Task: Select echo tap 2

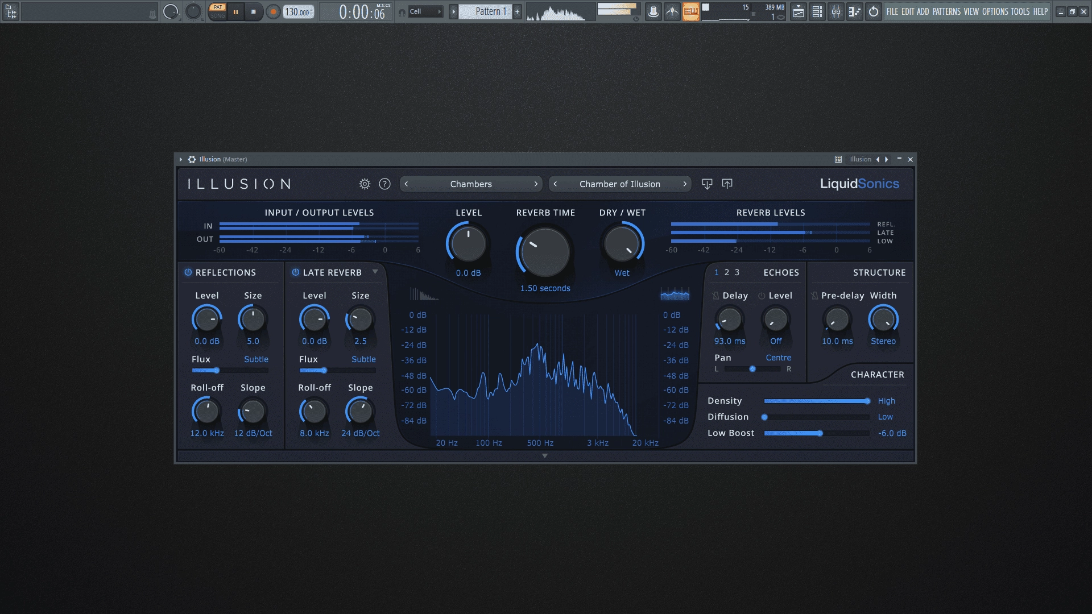Action: pyautogui.click(x=727, y=272)
